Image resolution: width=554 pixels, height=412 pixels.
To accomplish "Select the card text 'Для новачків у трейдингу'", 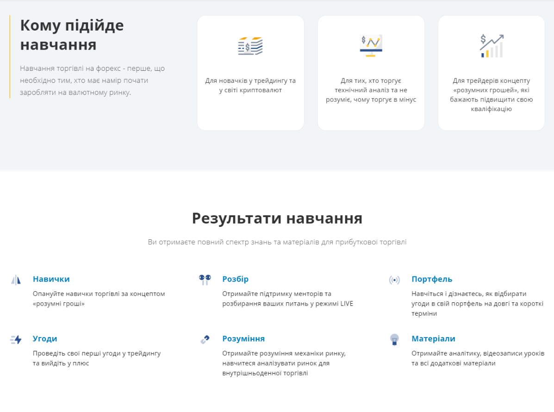I will click(x=250, y=85).
